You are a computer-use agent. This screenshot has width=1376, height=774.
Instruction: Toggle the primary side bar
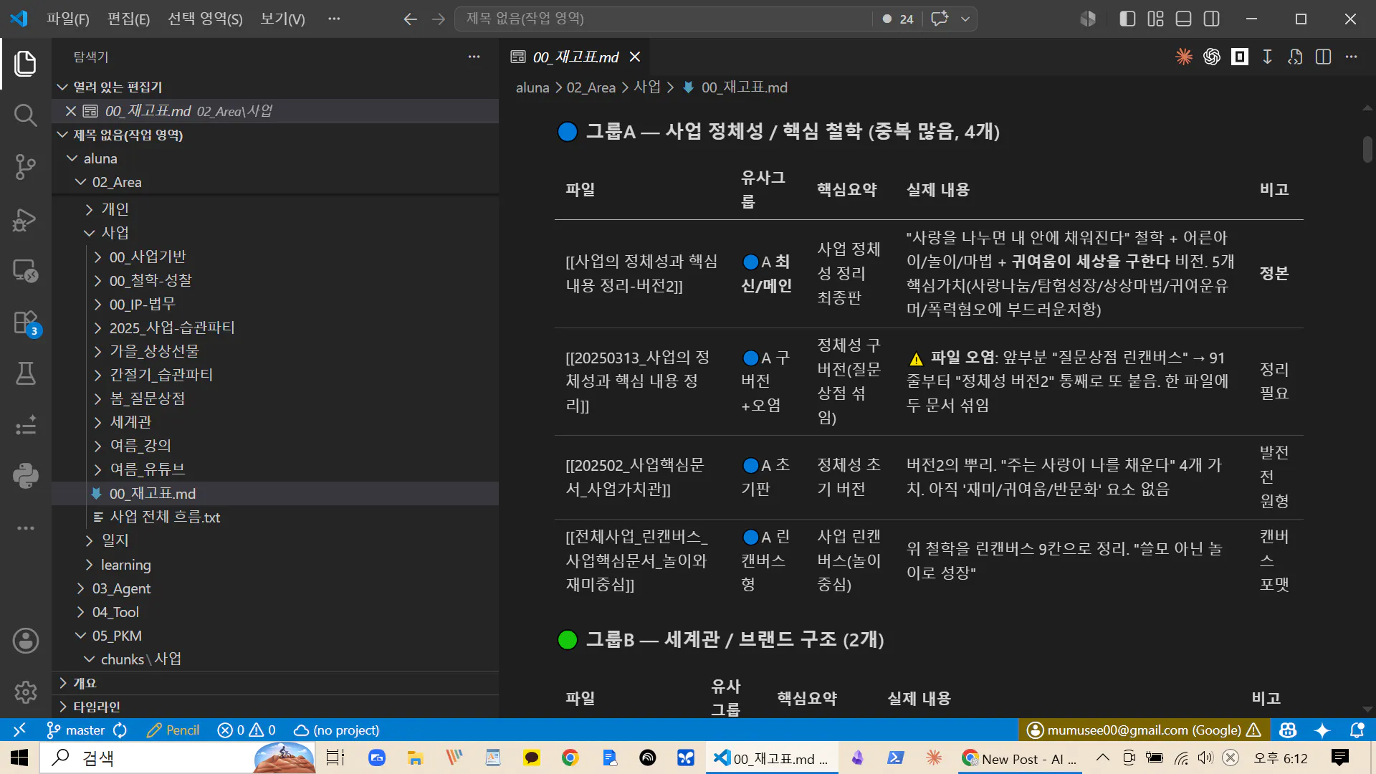[1127, 19]
